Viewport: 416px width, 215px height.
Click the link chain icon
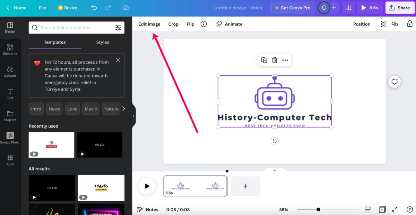tap(395, 24)
